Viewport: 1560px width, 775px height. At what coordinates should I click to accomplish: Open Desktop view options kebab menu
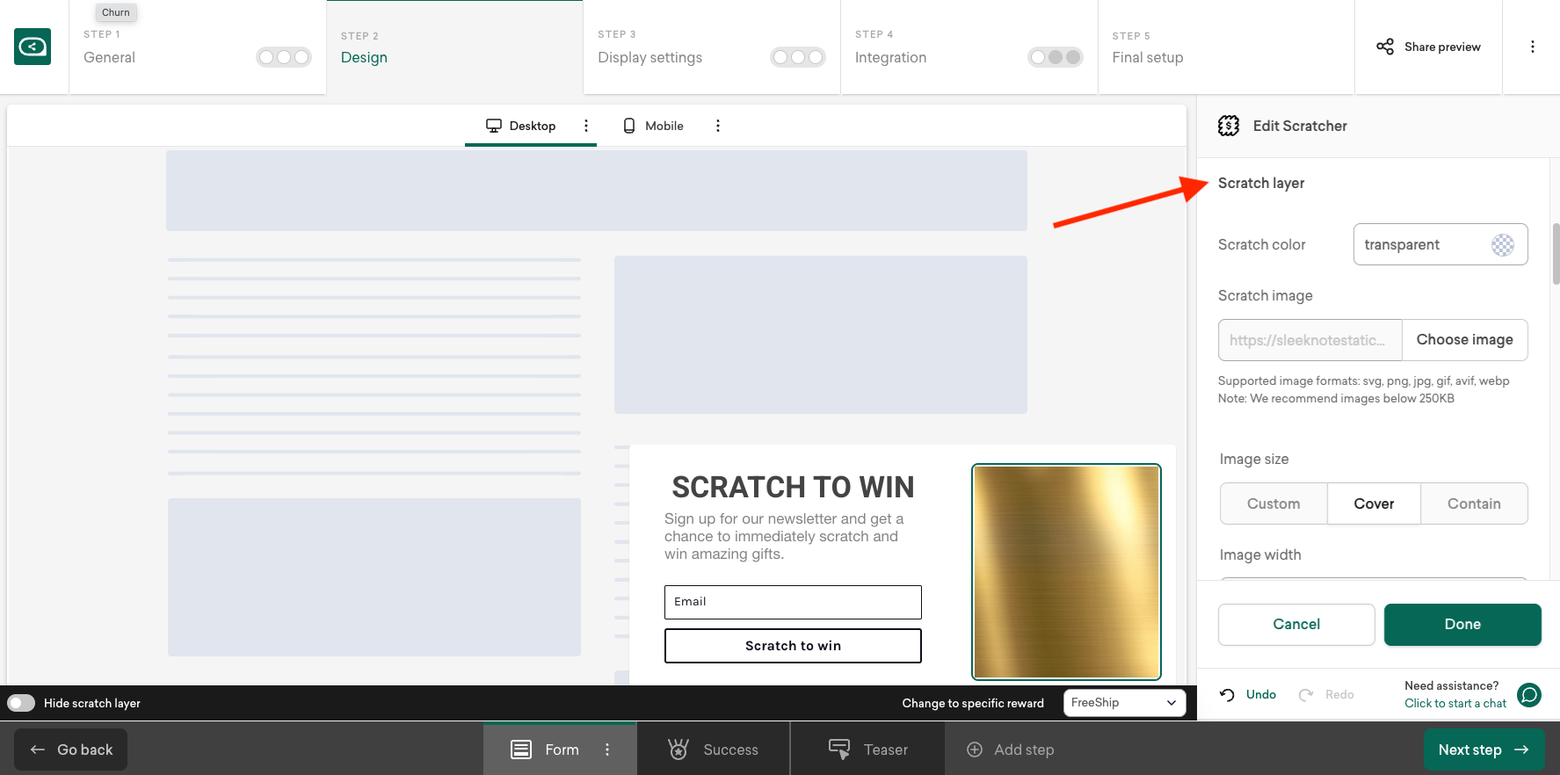coord(586,126)
